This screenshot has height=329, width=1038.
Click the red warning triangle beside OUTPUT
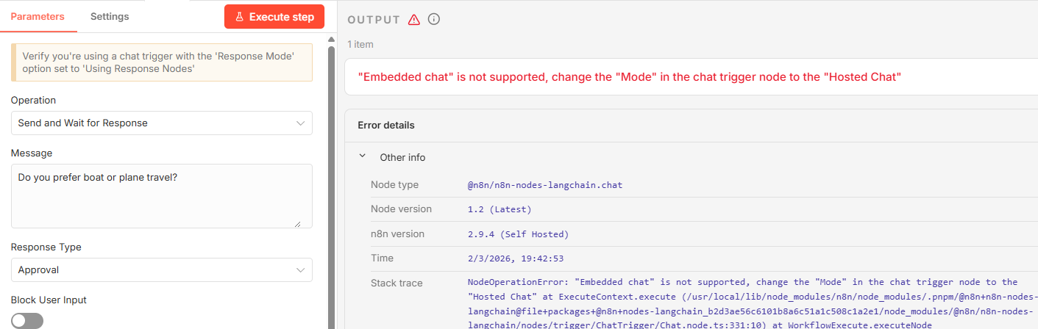click(414, 20)
